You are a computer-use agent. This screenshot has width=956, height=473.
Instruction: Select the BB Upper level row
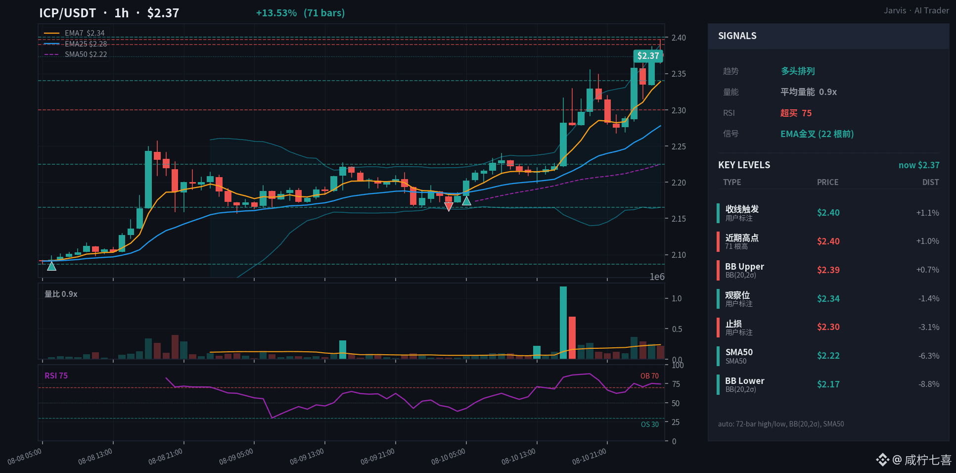click(x=828, y=270)
